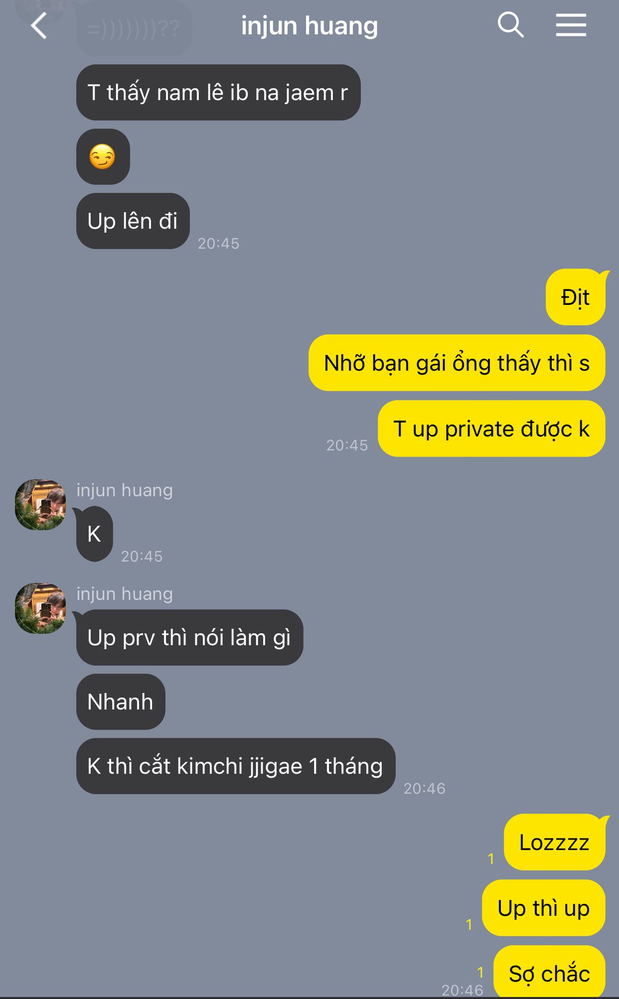Open the chat search magnifier

pos(510,24)
